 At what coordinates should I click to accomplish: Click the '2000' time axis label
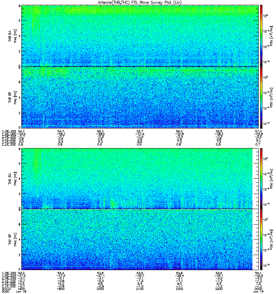pos(100,289)
